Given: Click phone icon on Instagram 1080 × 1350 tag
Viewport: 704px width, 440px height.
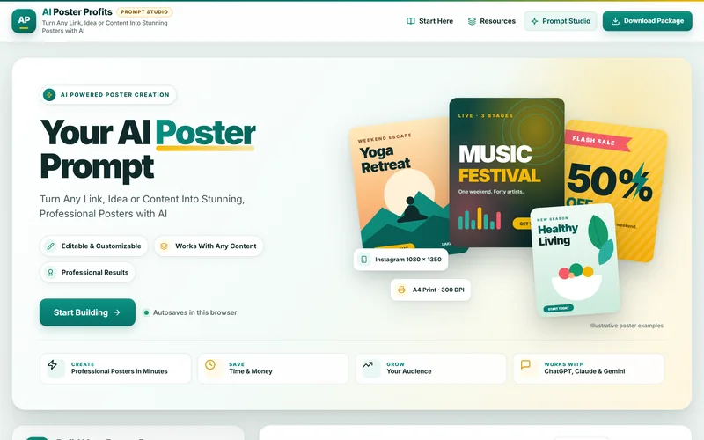Looking at the screenshot, I should pyautogui.click(x=364, y=260).
